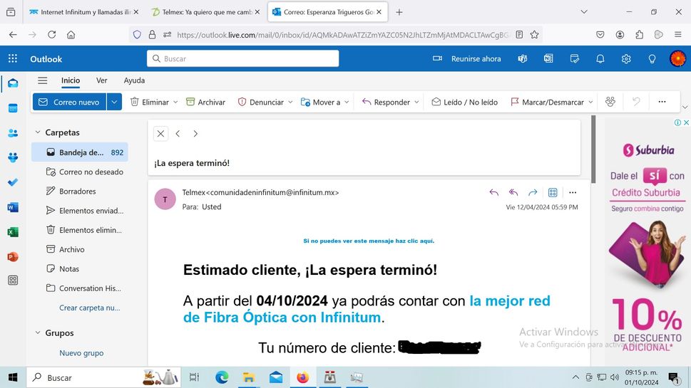691x388 pixels.
Task: Click the reading pane vertical scrollbar
Action: click(x=593, y=150)
